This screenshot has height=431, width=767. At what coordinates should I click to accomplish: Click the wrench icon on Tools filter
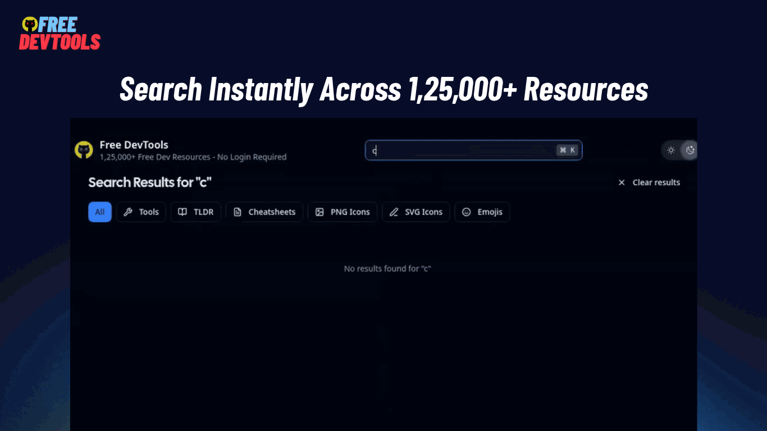(128, 212)
